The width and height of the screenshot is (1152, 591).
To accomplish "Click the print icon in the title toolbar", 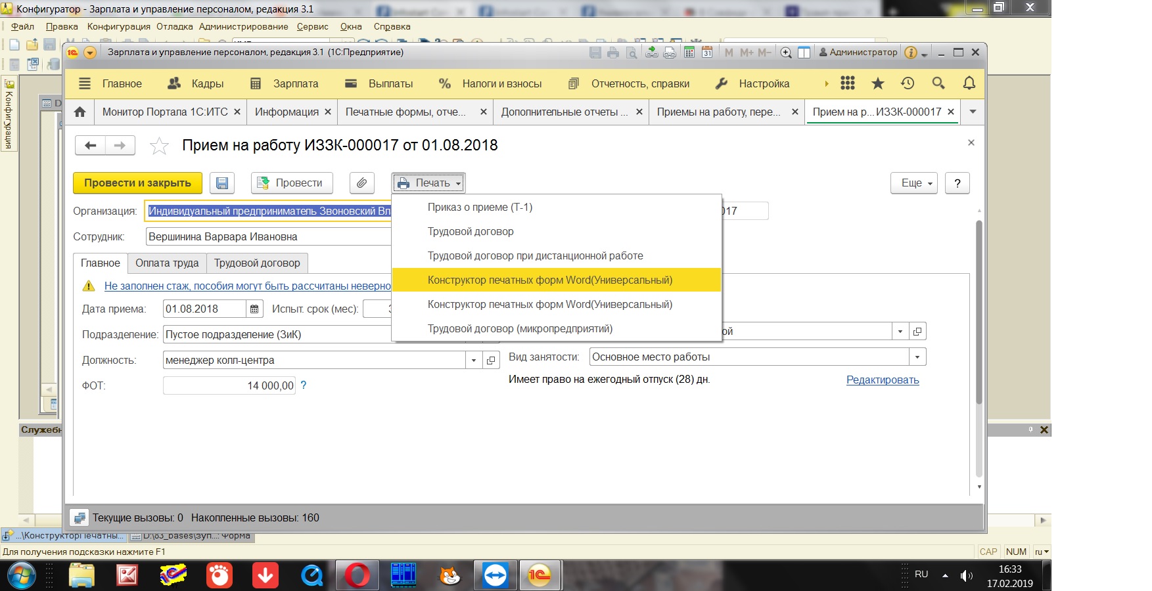I will click(613, 53).
